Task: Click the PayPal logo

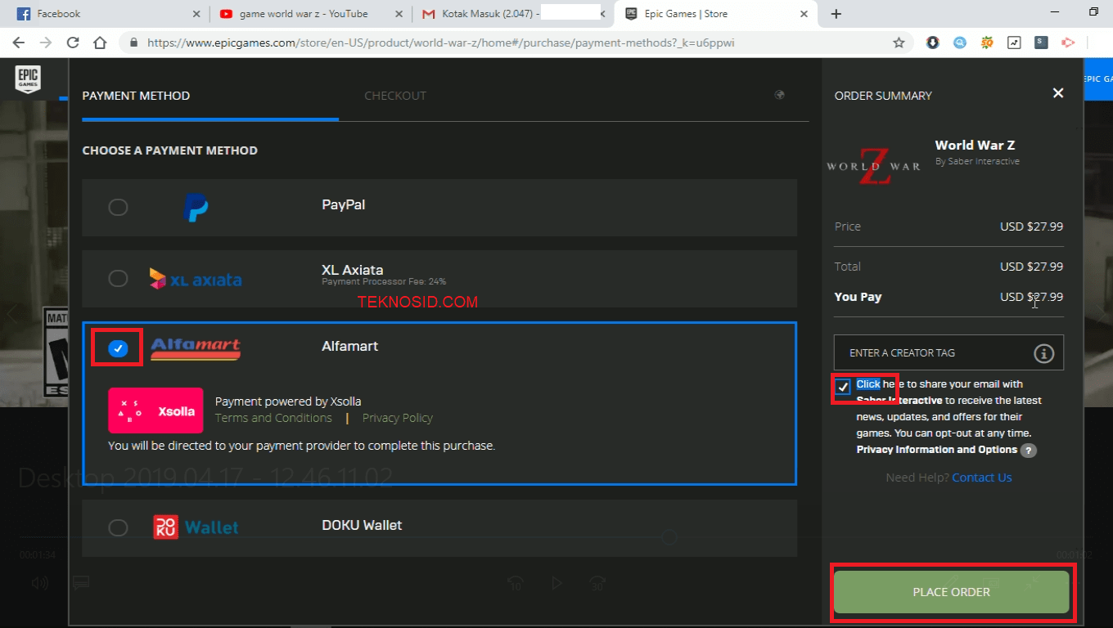Action: (x=196, y=208)
